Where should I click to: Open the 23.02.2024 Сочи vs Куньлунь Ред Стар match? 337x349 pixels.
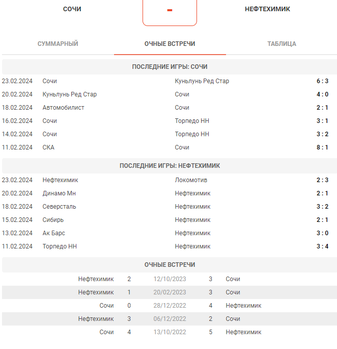click(168, 81)
